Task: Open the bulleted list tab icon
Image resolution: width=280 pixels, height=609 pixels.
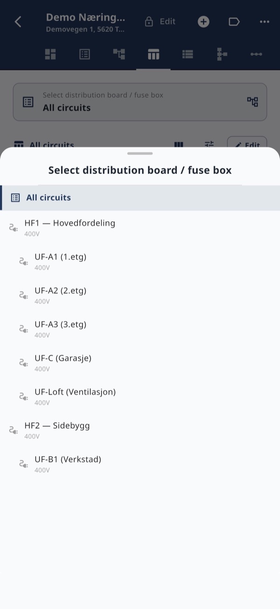Action: coord(188,54)
